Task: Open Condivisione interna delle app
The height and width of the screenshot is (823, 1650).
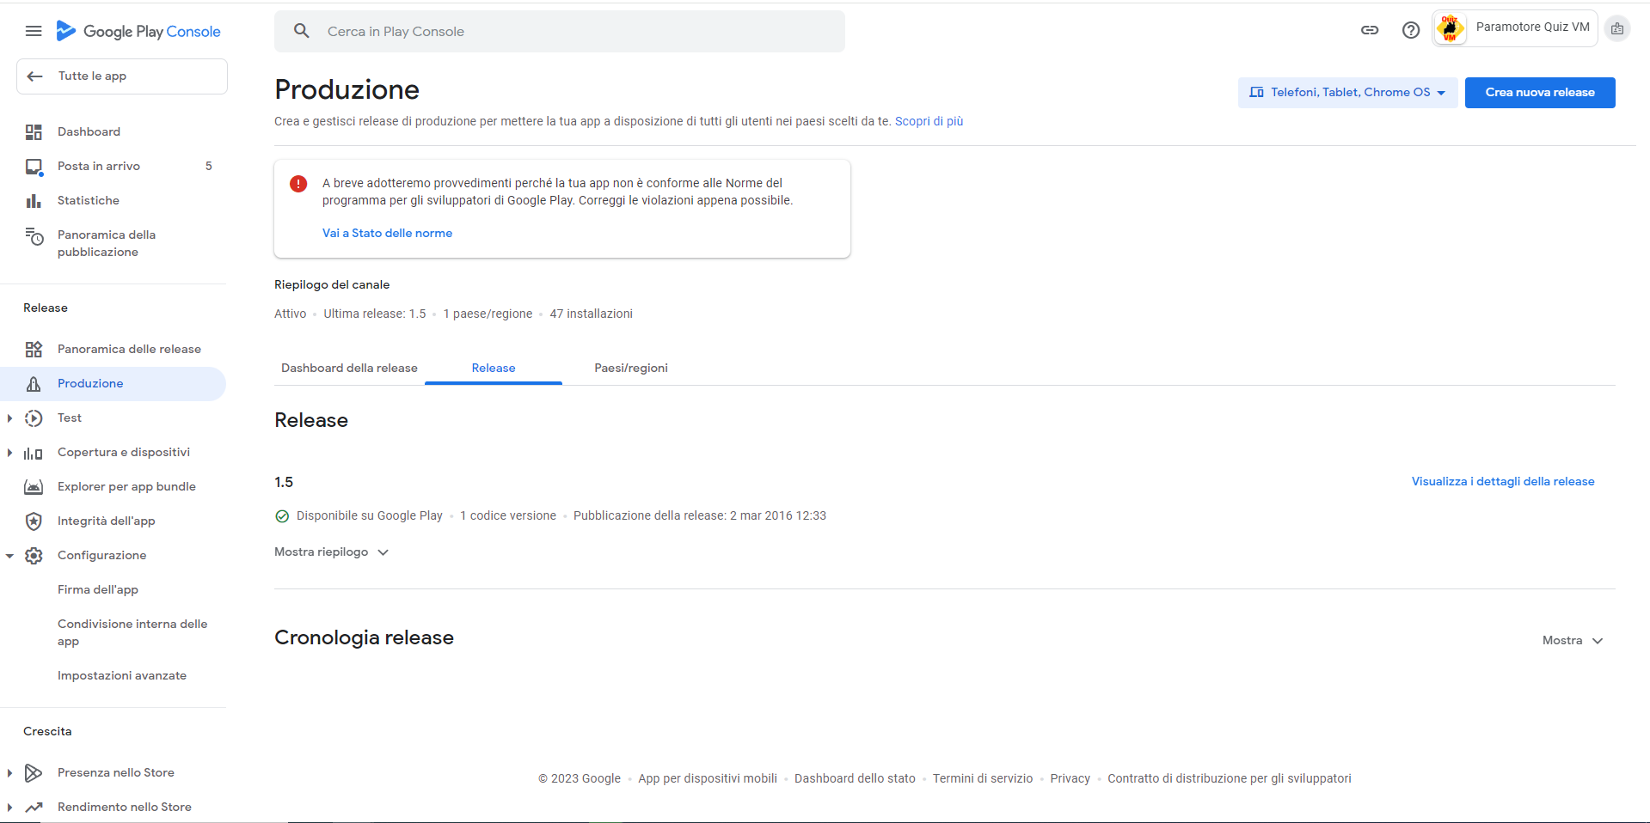Action: (132, 633)
